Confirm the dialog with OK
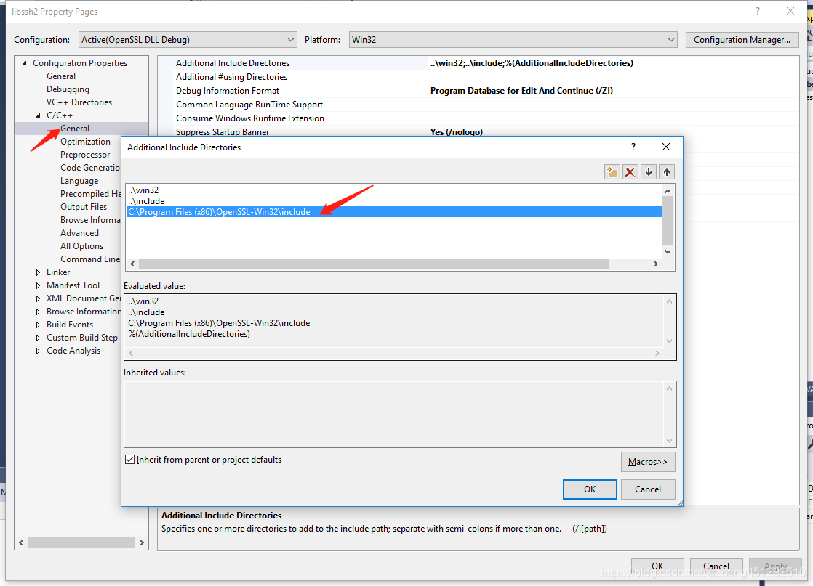This screenshot has width=813, height=586. pyautogui.click(x=589, y=489)
